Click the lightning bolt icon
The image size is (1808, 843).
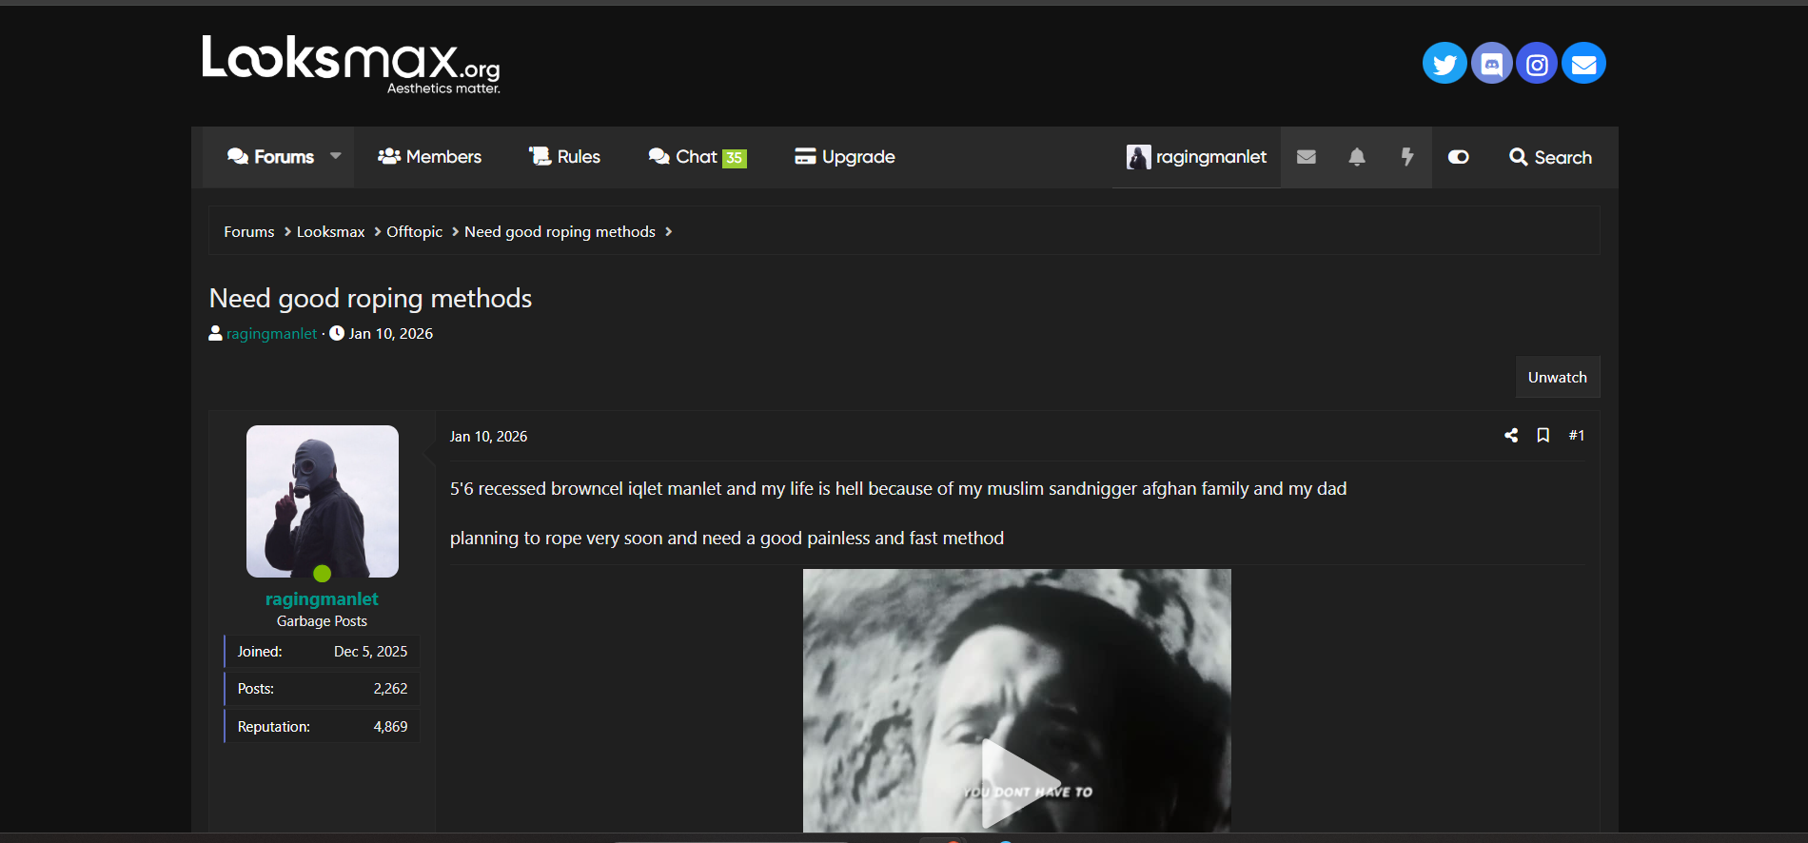pyautogui.click(x=1406, y=157)
